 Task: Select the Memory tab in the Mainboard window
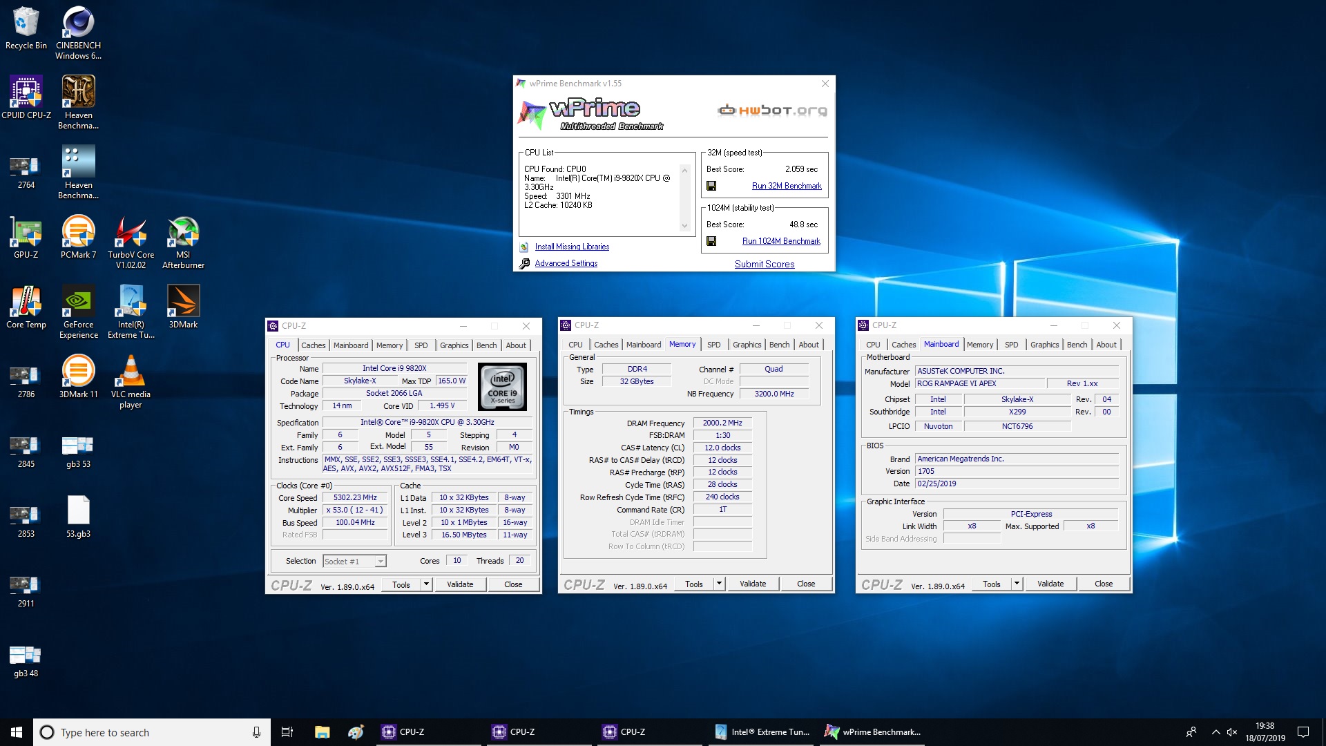click(x=979, y=345)
